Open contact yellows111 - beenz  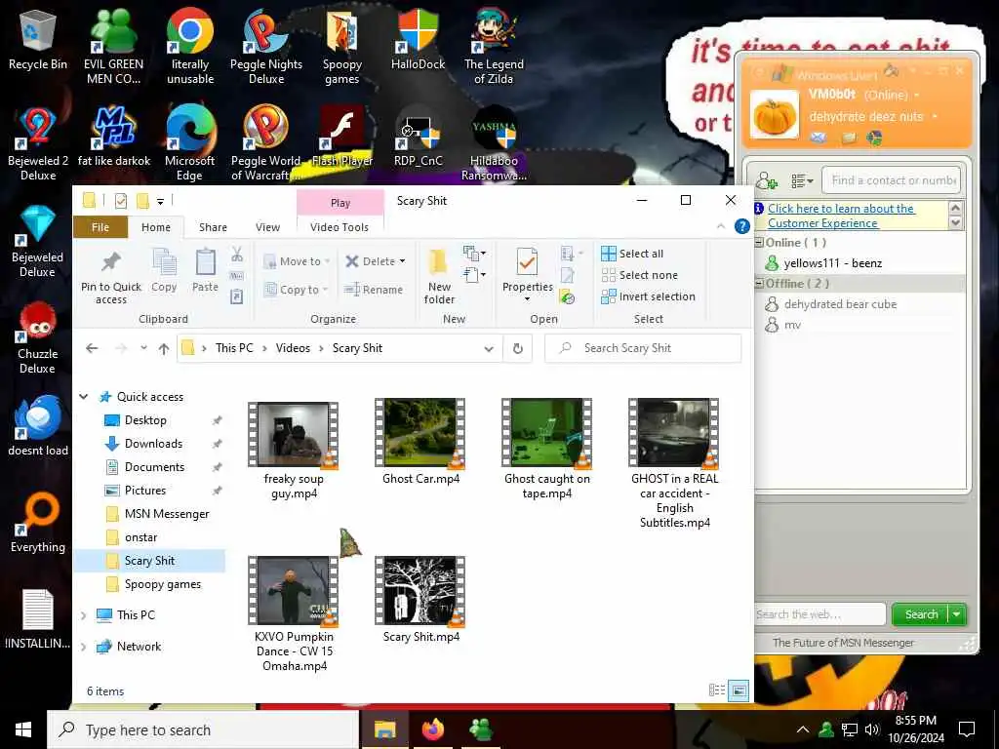click(832, 263)
